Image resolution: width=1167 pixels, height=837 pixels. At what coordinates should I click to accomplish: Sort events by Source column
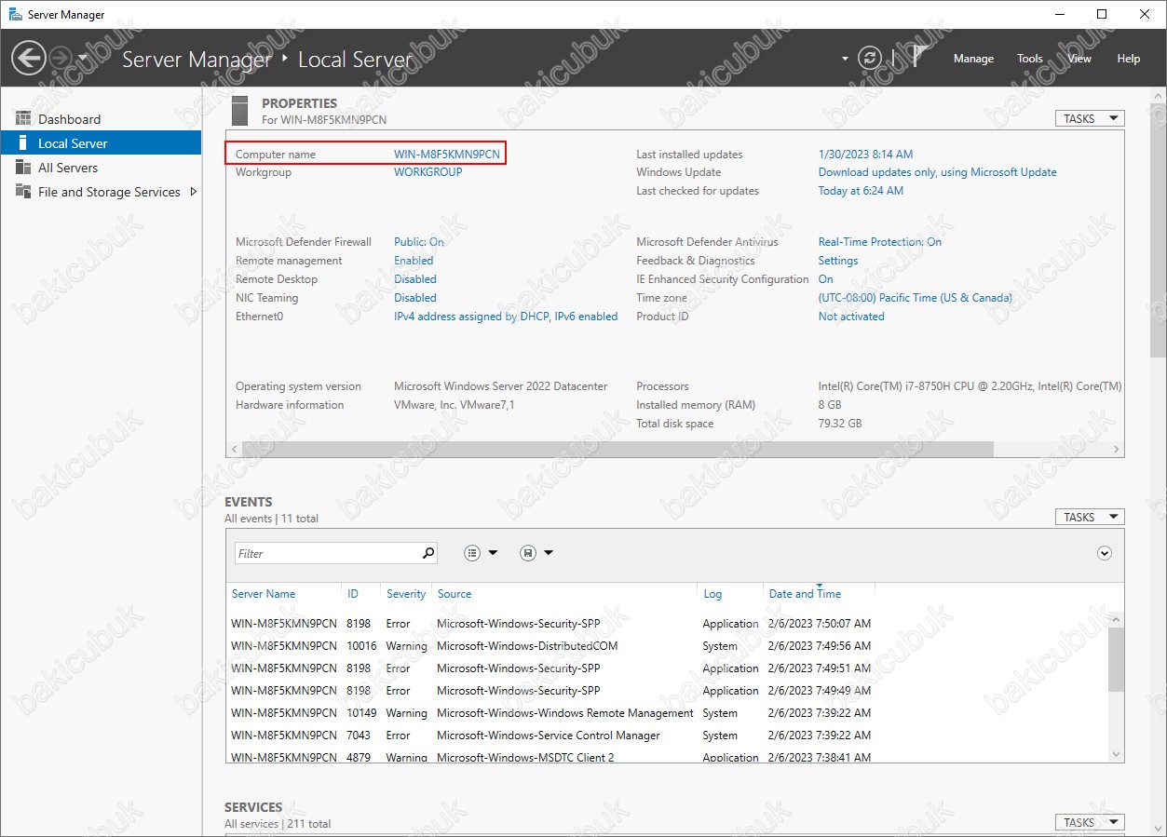click(x=455, y=594)
